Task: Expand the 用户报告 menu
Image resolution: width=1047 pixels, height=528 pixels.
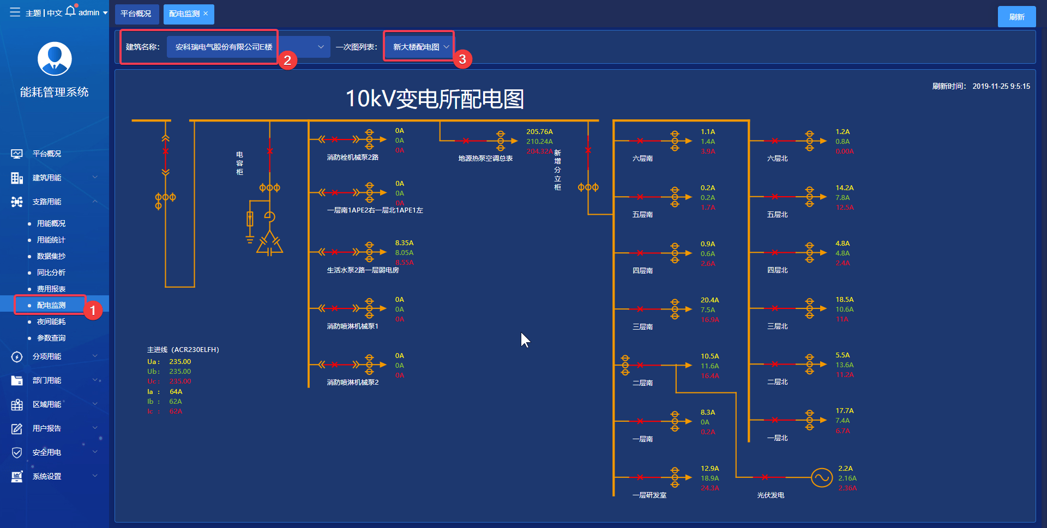Action: [95, 428]
